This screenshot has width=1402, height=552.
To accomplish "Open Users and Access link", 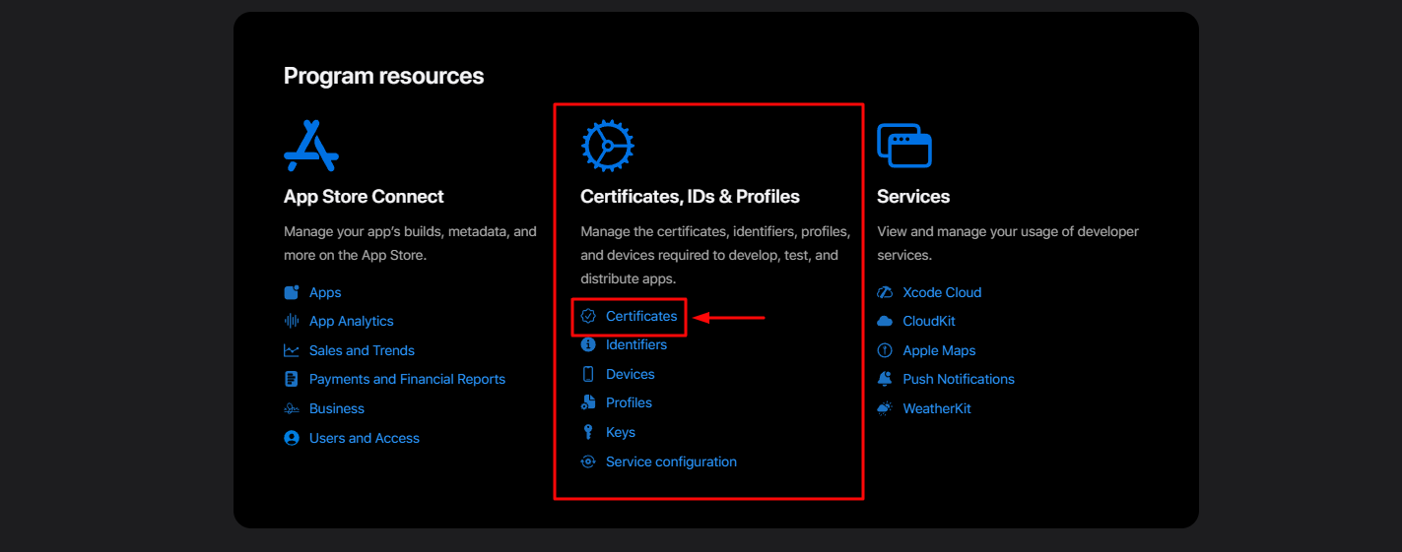I will (x=365, y=438).
